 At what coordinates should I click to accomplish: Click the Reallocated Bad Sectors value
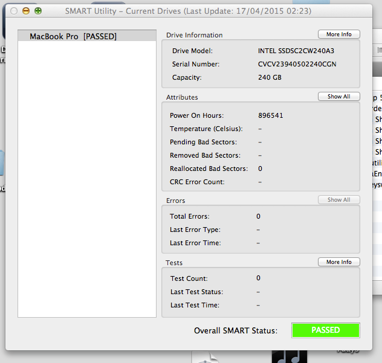click(x=260, y=169)
